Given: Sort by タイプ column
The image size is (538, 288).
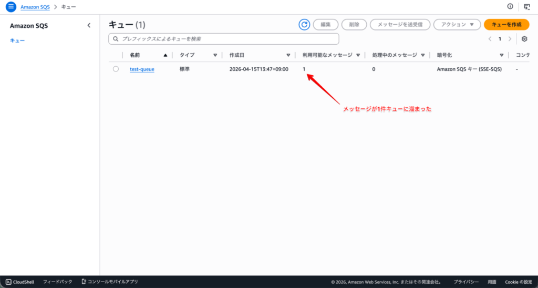Looking at the screenshot, I should (x=215, y=55).
